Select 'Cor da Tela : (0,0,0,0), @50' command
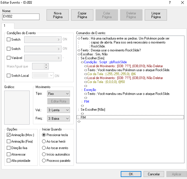This screenshot has width=187, height=179. pyautogui.click(x=104, y=82)
